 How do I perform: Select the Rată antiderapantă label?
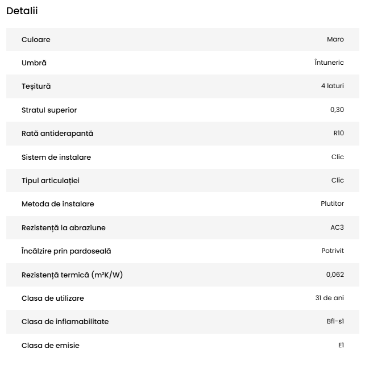click(57, 134)
